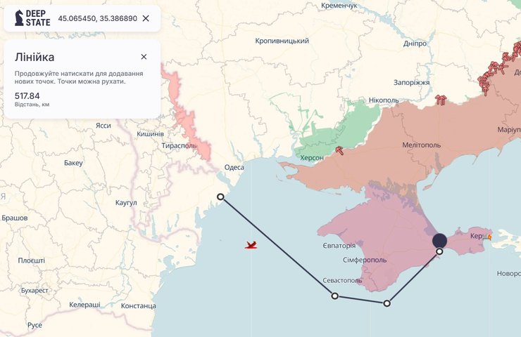Click the Лінійка panel heading
This screenshot has height=337, width=521.
(x=34, y=58)
